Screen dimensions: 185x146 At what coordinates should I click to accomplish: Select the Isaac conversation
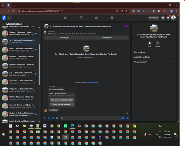click(x=19, y=50)
